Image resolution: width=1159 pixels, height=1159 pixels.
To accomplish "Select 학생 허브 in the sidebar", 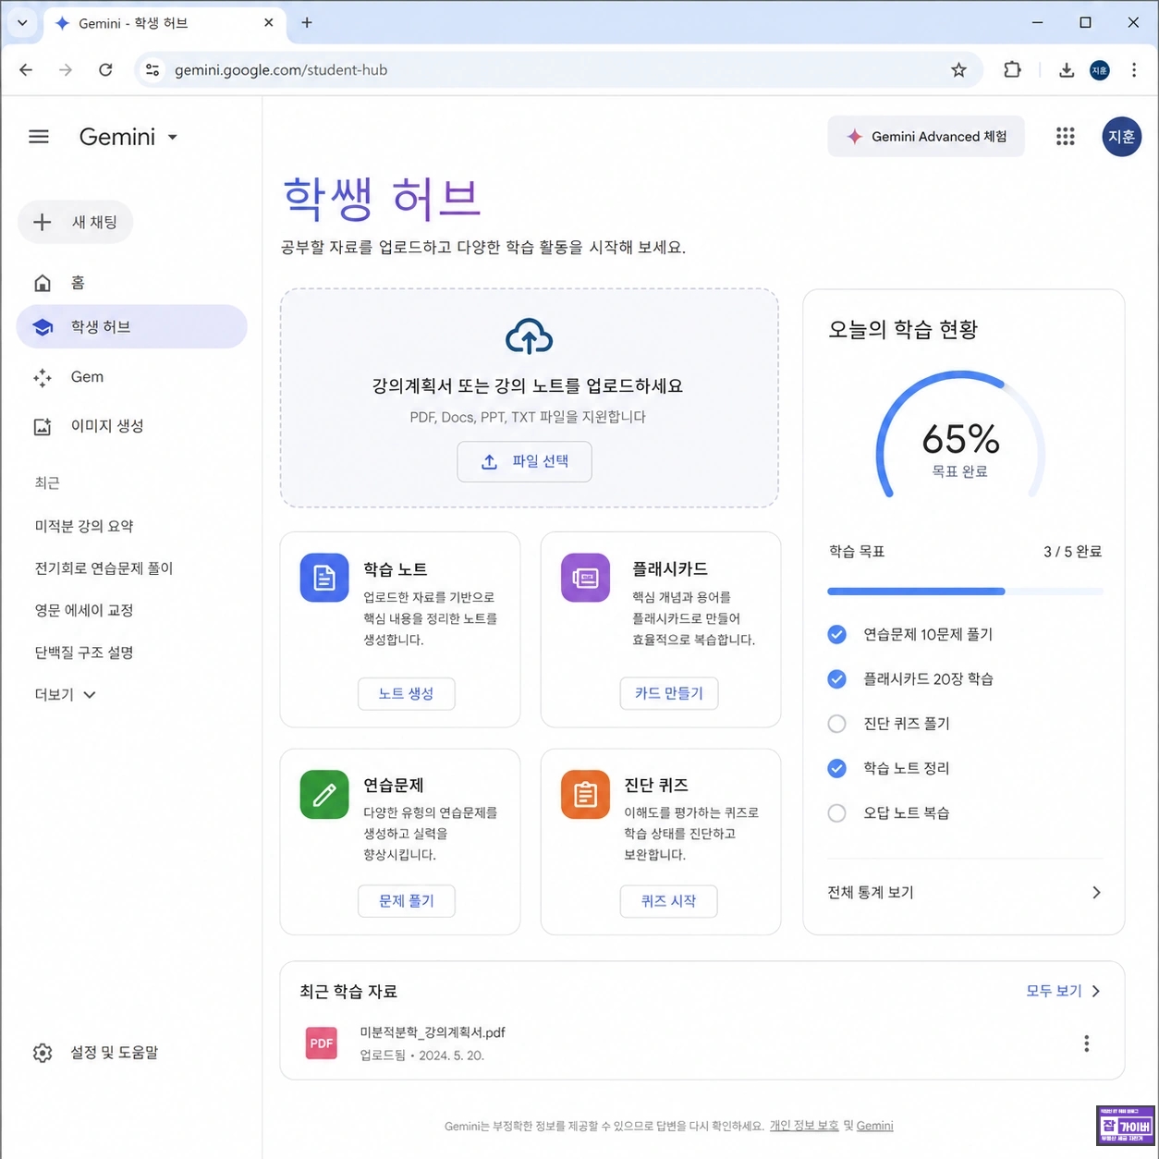I will [x=132, y=327].
